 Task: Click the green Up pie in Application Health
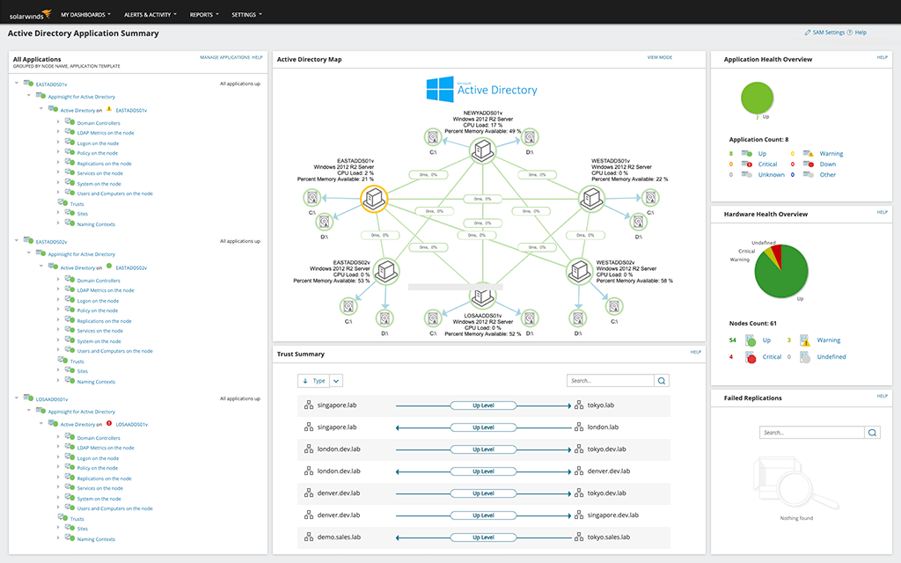coord(757,99)
